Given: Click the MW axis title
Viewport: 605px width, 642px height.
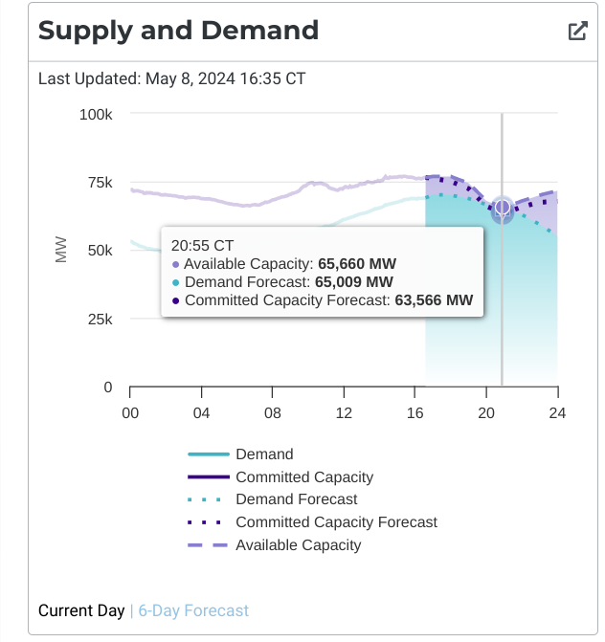Looking at the screenshot, I should tap(61, 250).
